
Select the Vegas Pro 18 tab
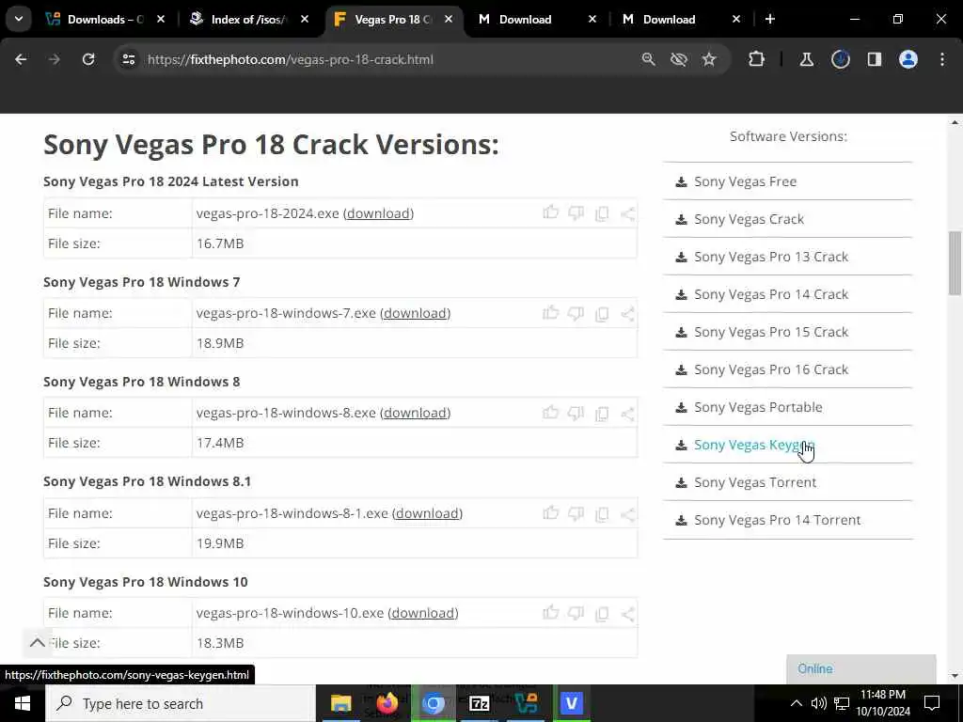393,20
